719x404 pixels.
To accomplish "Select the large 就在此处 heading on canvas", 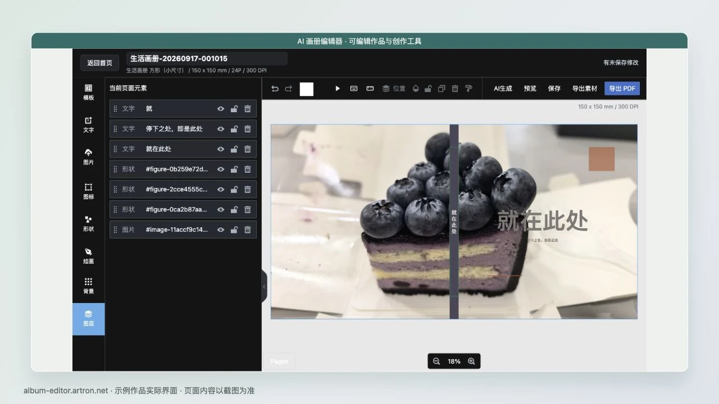I will pos(543,221).
